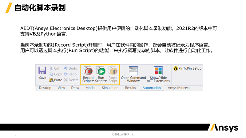This screenshot has height=138, width=246.
Task: Click the Cut scissors icon
Action: click(51, 68)
